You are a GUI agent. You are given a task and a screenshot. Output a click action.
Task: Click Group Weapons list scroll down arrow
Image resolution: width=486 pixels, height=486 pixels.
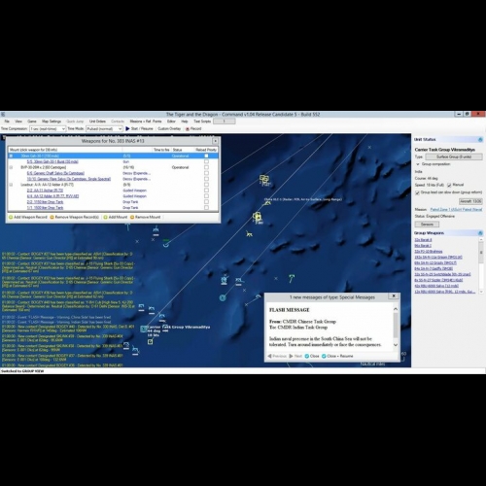481,292
